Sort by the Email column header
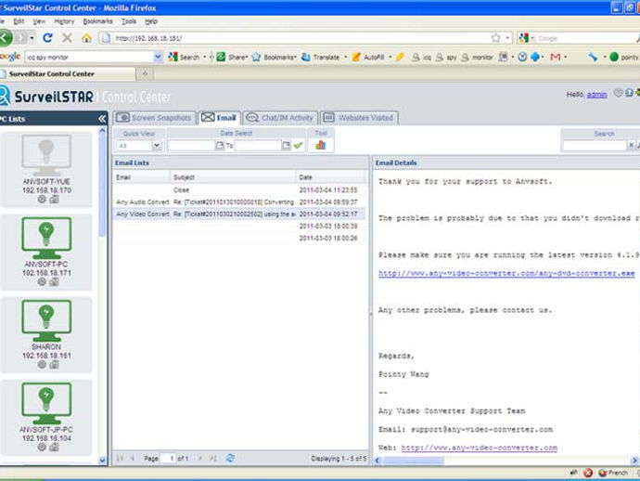This screenshot has height=481, width=640. (x=142, y=177)
